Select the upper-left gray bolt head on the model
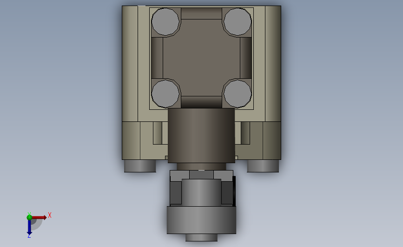This screenshot has width=403, height=247. pos(165,21)
